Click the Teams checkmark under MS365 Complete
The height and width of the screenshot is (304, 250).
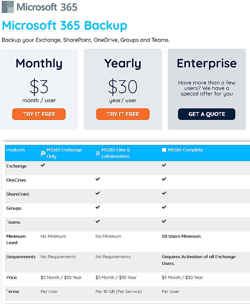click(x=164, y=221)
